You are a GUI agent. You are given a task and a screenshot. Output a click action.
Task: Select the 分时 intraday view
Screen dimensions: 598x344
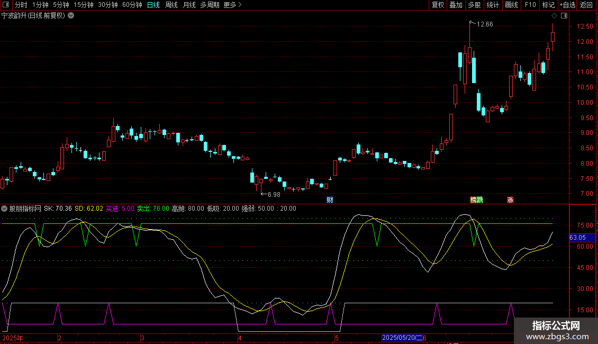click(21, 5)
